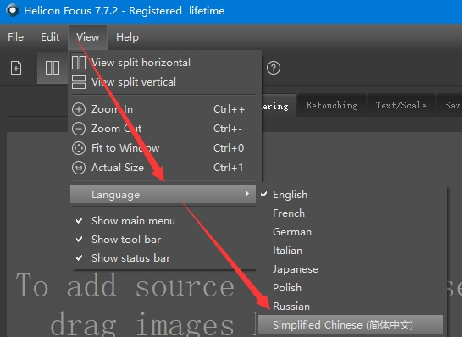Image resolution: width=465 pixels, height=337 pixels.
Task: Select Actual Size option
Action: [x=163, y=168]
